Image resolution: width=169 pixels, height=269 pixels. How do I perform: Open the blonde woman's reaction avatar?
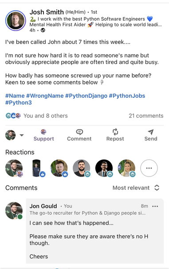pyautogui.click(x=127, y=168)
